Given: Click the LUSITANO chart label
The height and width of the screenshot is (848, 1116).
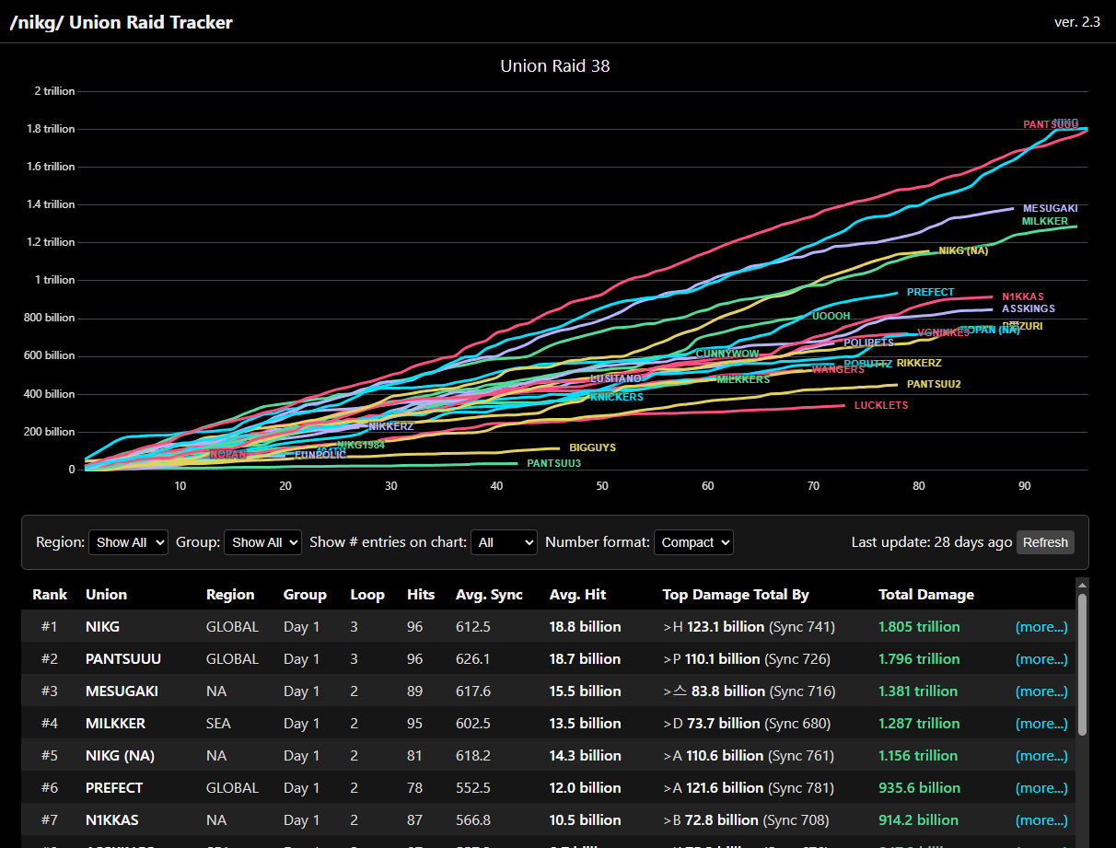Looking at the screenshot, I should point(616,379).
